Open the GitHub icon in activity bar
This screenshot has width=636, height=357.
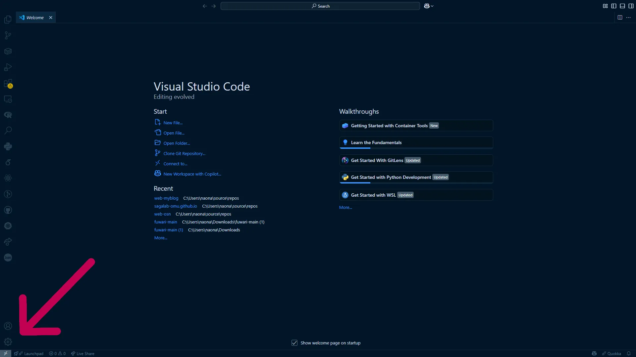pyautogui.click(x=8, y=210)
